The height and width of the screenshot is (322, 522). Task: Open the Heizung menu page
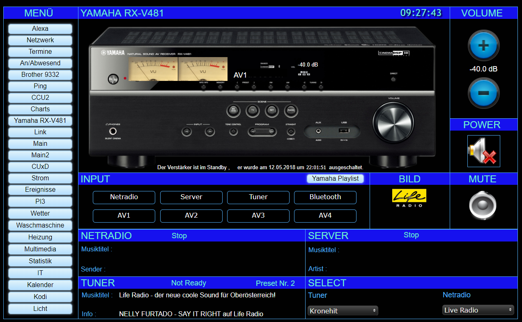point(40,237)
